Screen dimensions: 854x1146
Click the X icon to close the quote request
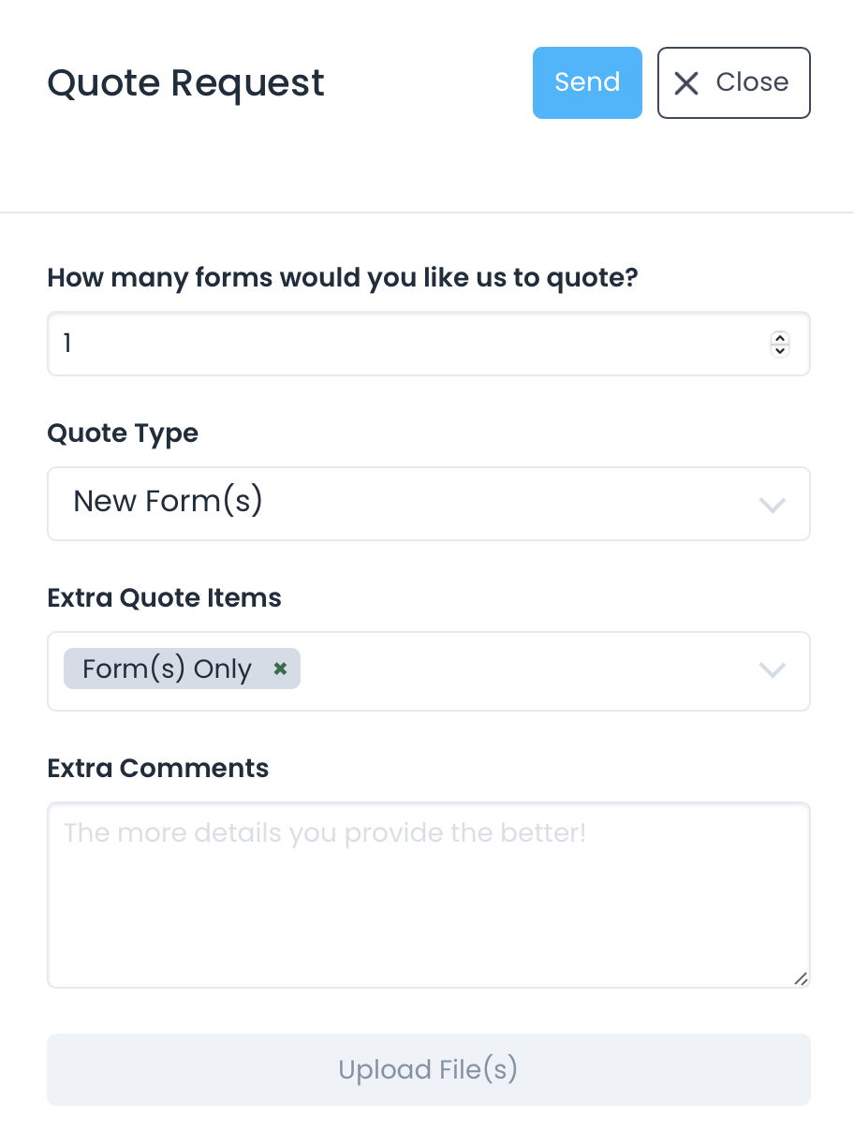click(x=686, y=83)
